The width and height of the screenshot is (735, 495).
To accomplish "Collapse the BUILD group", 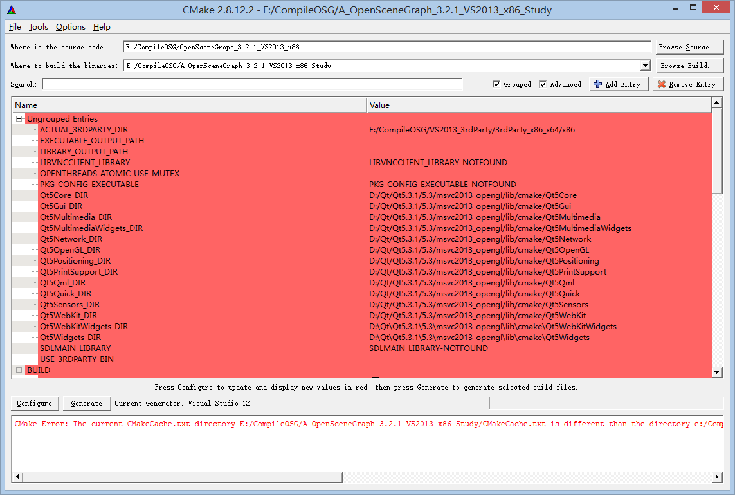I will [x=19, y=370].
